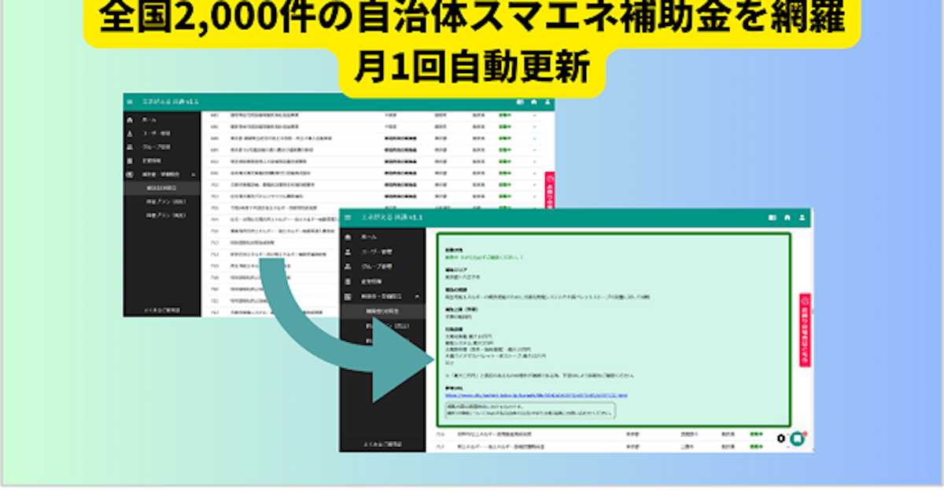Click グループ管理 icon in front window sidebar
This screenshot has width=944, height=495.
point(348,267)
